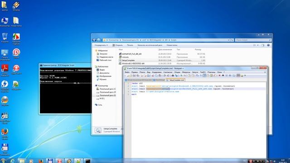Viewport: 290px width, 163px height.
Task: Expand Библиотеки in Explorer navigation pane
Action: click(x=103, y=67)
